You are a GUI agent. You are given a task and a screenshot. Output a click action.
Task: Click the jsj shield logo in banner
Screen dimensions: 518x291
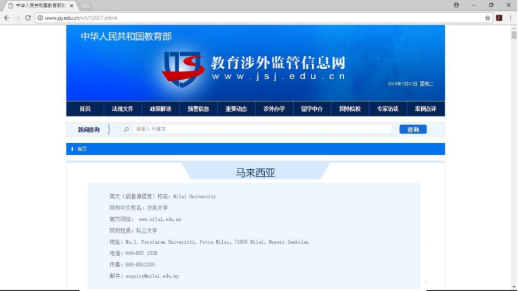(x=183, y=69)
